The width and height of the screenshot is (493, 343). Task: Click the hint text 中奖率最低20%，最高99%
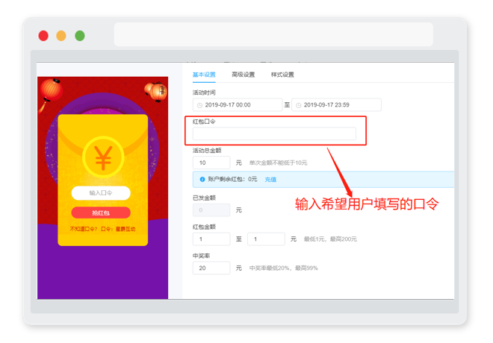point(284,268)
